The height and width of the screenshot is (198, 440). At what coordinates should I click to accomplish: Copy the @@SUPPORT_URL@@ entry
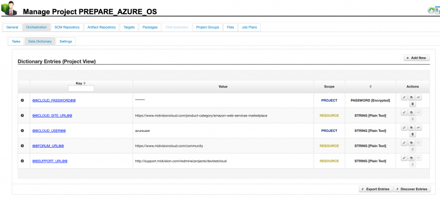(411, 158)
